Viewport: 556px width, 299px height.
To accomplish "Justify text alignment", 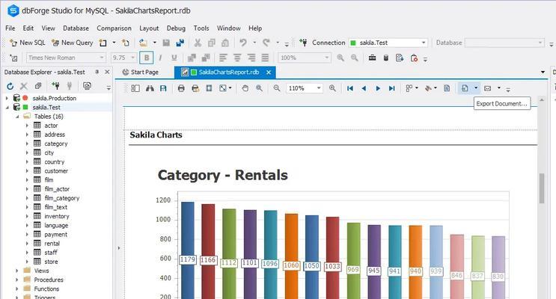I will coord(265,58).
